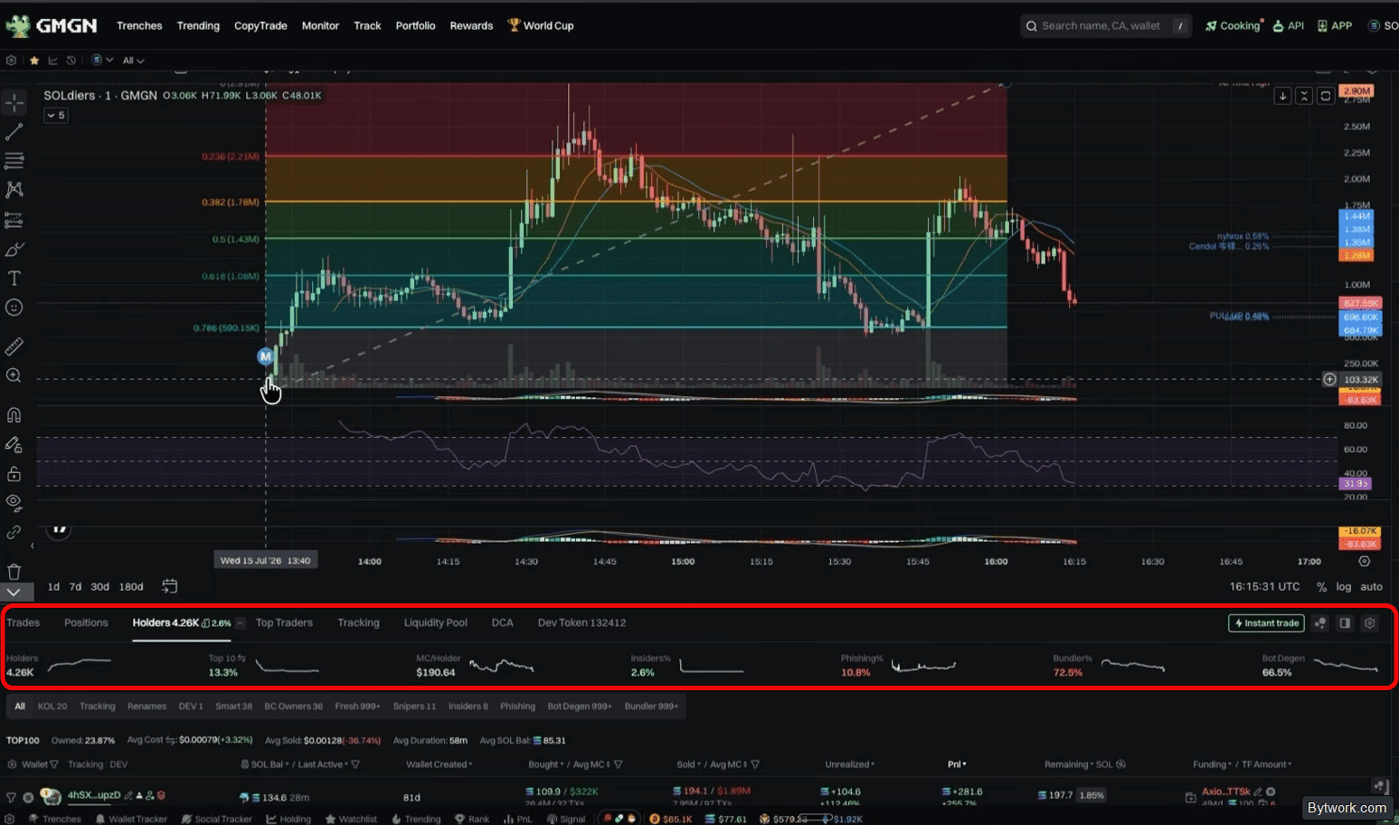Screen dimensions: 1399x825
Task: Open the holders panel settings gear
Action: pos(1370,623)
